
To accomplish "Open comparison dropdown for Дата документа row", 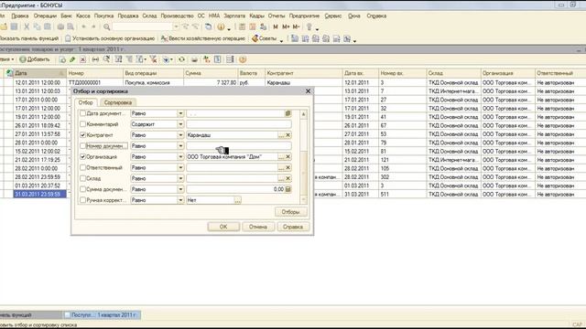I will [180, 113].
